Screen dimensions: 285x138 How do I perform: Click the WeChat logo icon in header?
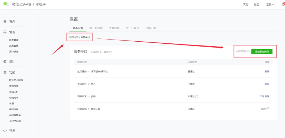(6, 4)
